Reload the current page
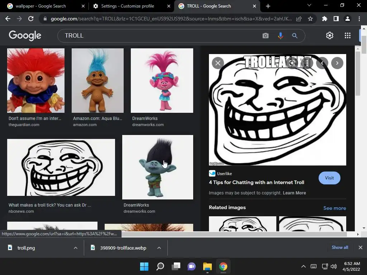 [x=31, y=19]
